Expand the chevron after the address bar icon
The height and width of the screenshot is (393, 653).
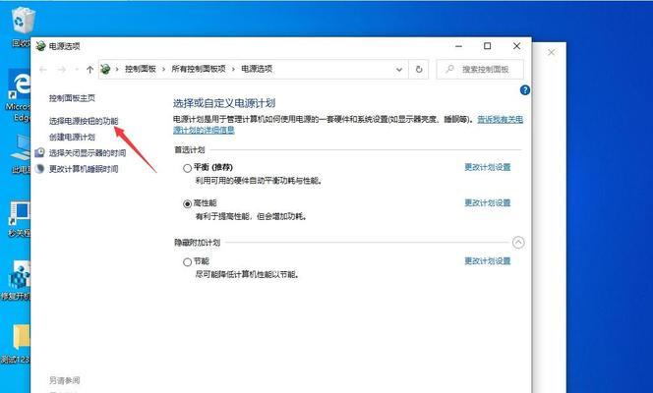click(117, 69)
